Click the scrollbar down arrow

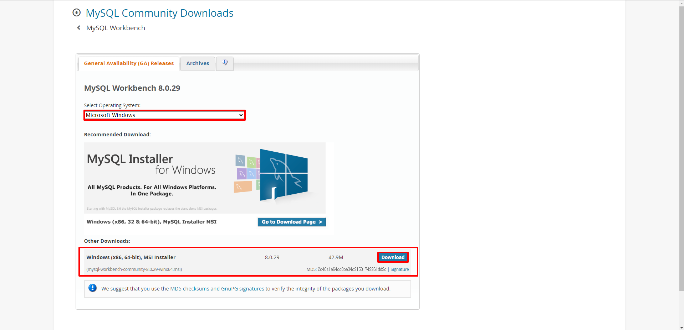(681, 327)
